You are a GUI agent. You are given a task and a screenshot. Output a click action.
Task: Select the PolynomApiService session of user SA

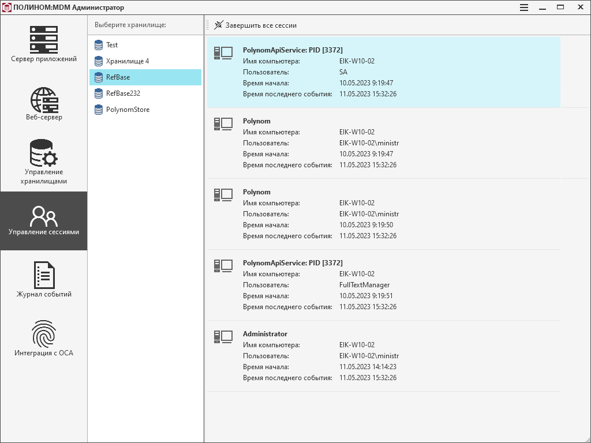click(383, 72)
